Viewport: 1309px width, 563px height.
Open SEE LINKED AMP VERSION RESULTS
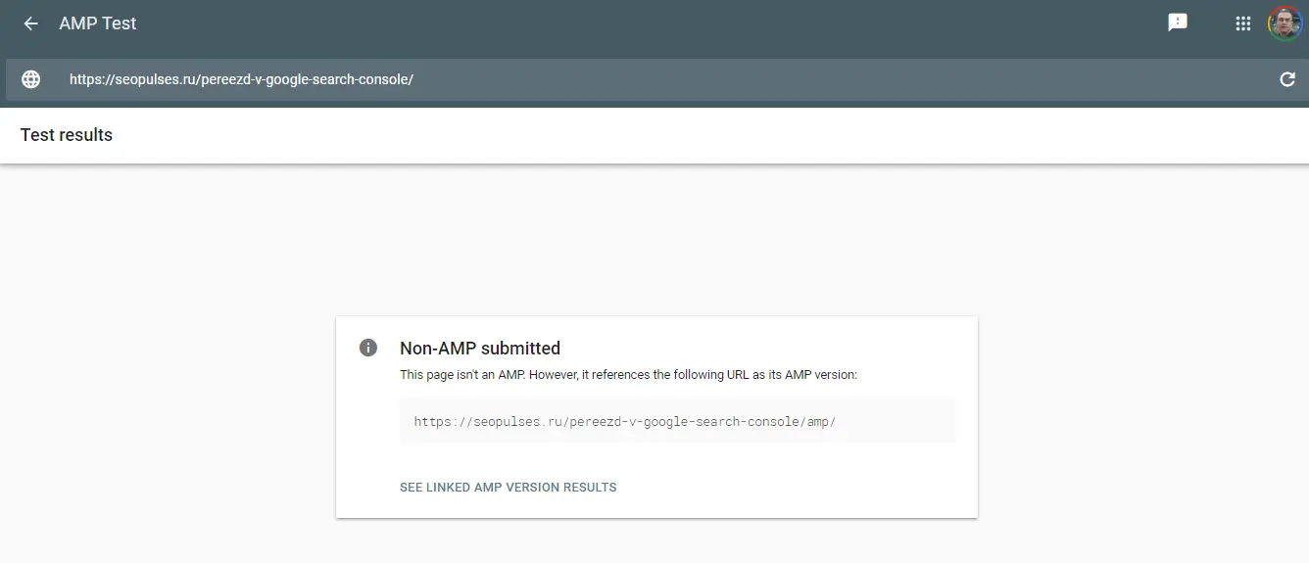(x=508, y=487)
